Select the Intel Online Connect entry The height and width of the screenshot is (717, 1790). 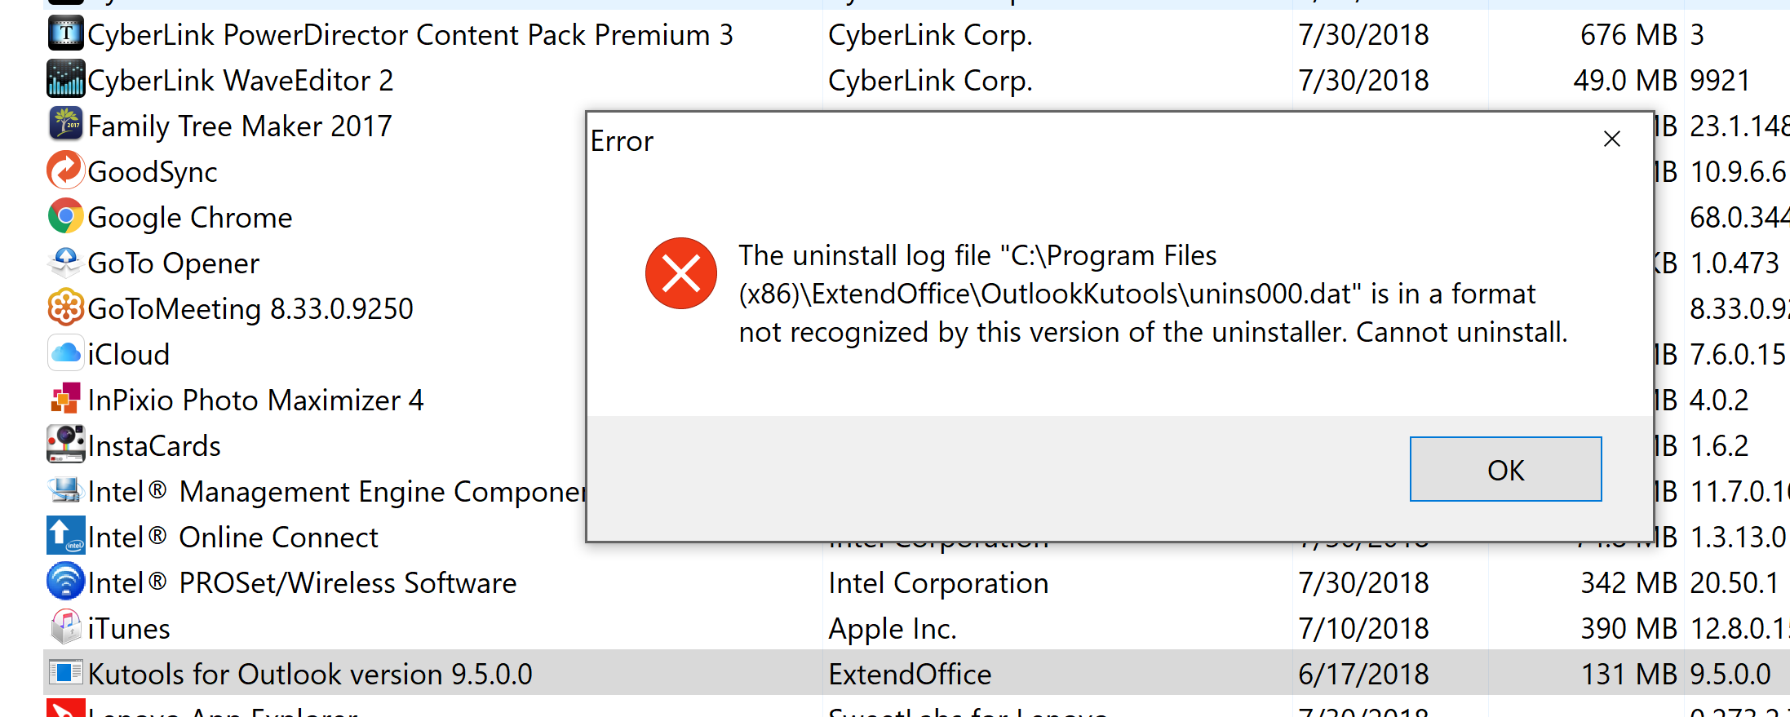pos(233,536)
